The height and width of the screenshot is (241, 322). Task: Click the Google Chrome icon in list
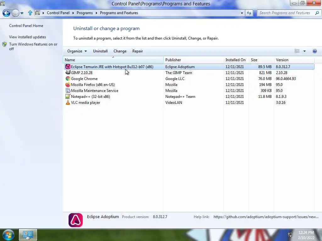[68, 79]
